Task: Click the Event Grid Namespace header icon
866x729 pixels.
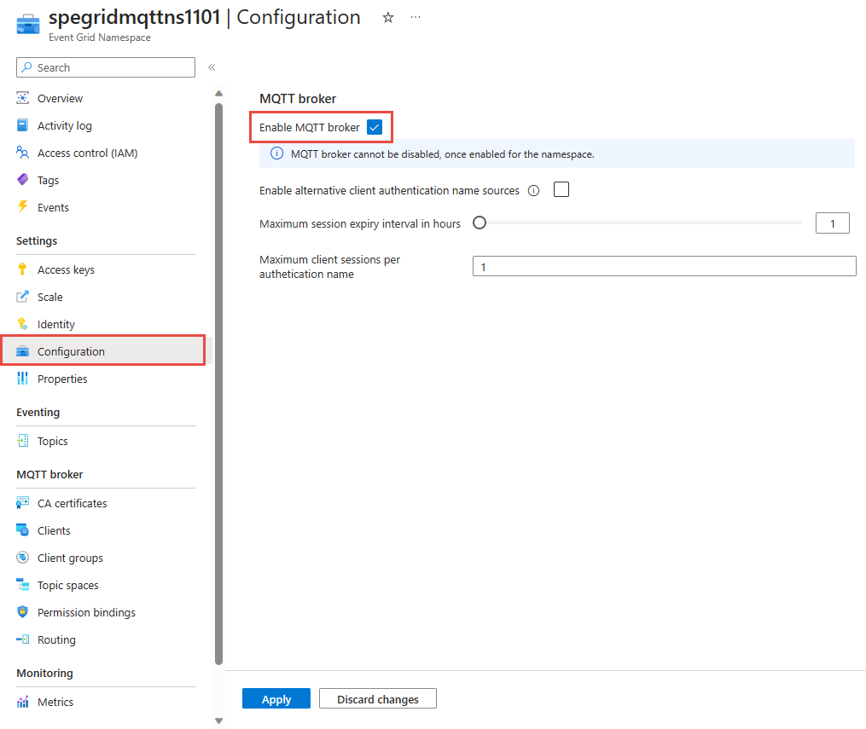Action: [x=27, y=25]
